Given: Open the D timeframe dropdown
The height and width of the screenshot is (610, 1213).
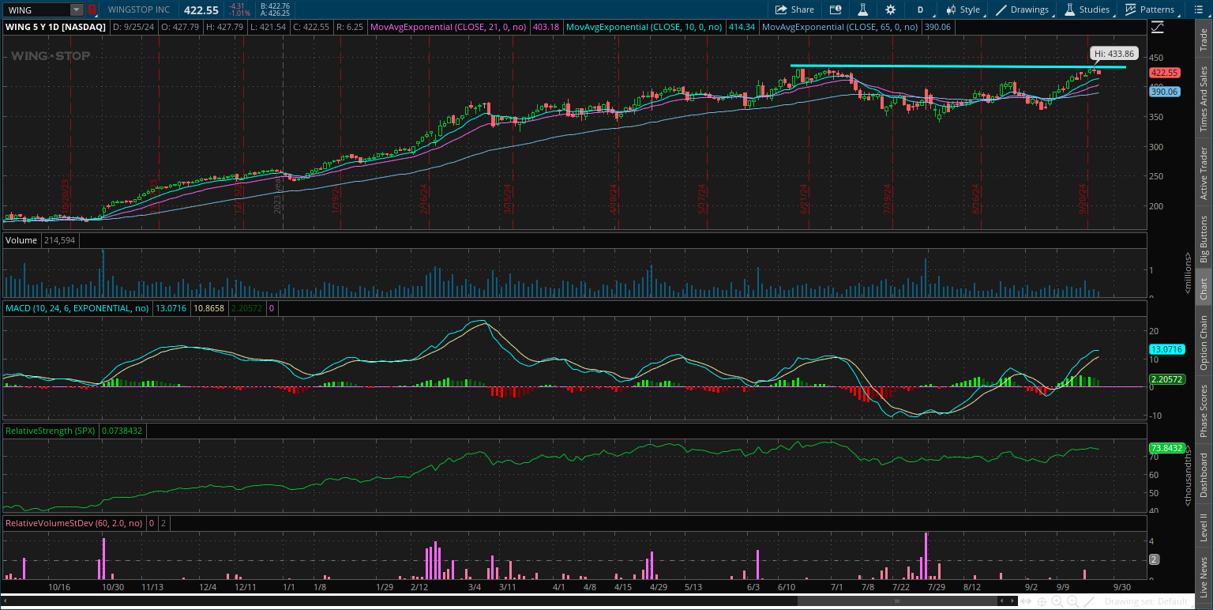Looking at the screenshot, I should [920, 9].
